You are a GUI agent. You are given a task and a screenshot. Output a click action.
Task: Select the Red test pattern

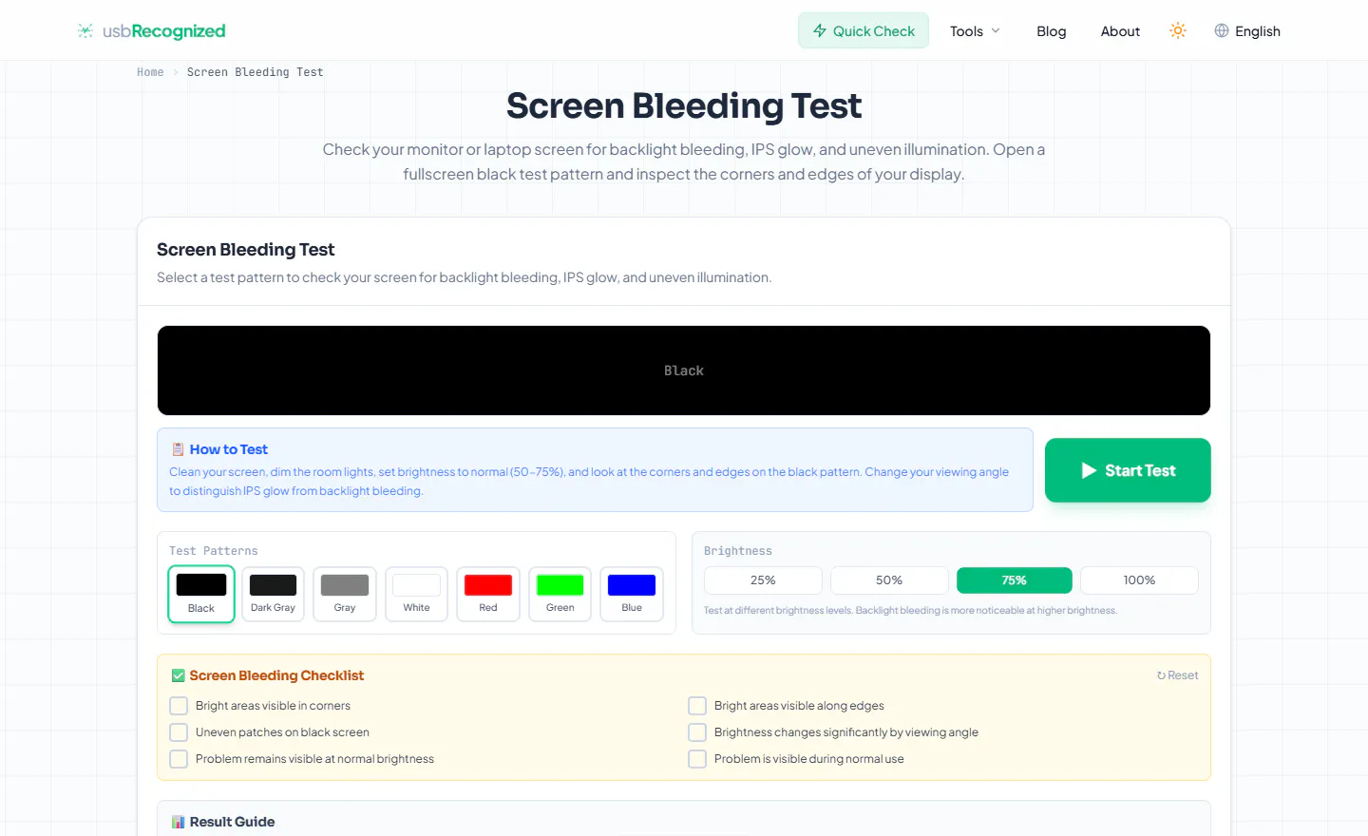pyautogui.click(x=488, y=595)
